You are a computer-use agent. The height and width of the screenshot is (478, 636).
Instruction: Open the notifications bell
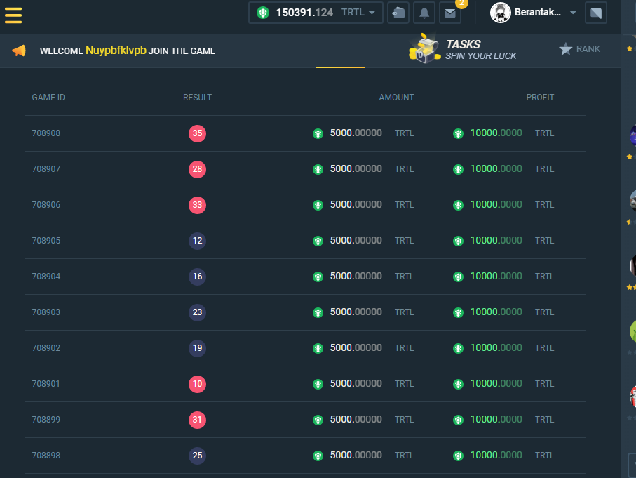(x=424, y=13)
